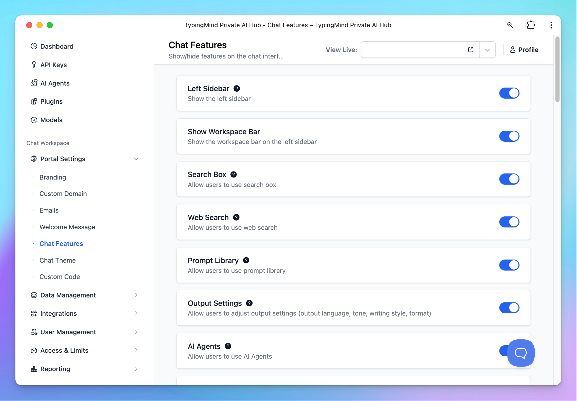Go to the Dashboard page
Screen dimensions: 577x401
coord(57,46)
